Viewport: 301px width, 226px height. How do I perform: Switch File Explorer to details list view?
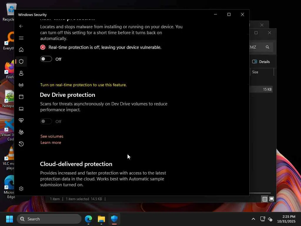pyautogui.click(x=265, y=199)
